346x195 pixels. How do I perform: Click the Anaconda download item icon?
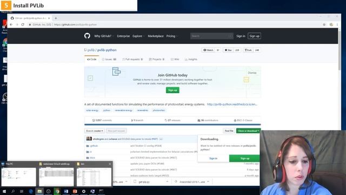point(176,182)
